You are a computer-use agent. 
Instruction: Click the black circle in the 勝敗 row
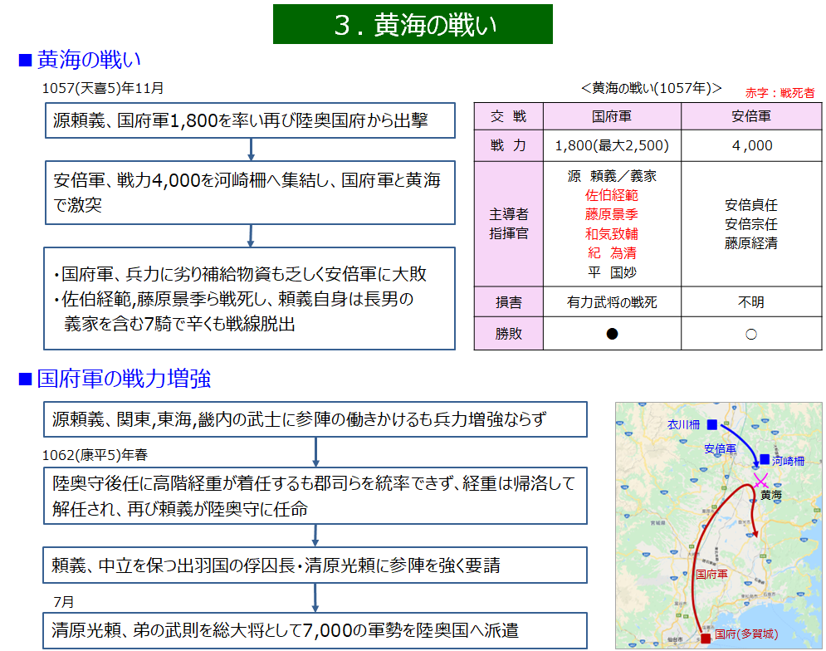[x=612, y=334]
